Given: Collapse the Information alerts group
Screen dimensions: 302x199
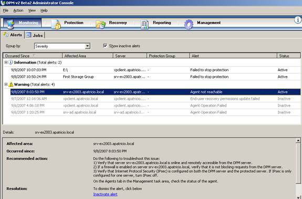Looking at the screenshot, I should [x=6, y=62].
